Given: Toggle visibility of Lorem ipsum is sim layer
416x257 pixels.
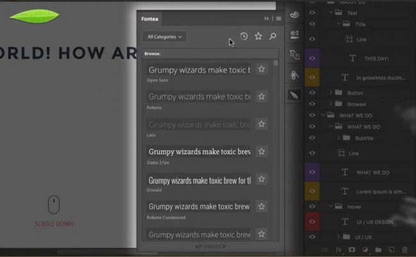Looking at the screenshot, I should (x=312, y=191).
